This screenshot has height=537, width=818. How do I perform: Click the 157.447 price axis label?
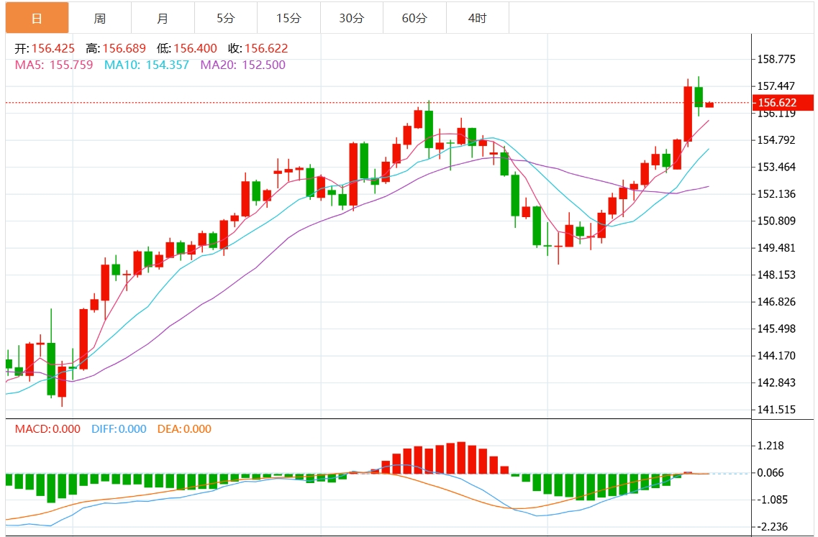776,86
